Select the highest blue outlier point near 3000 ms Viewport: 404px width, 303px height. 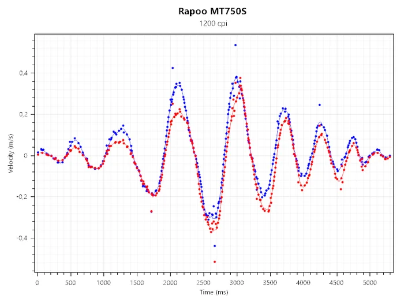click(235, 45)
